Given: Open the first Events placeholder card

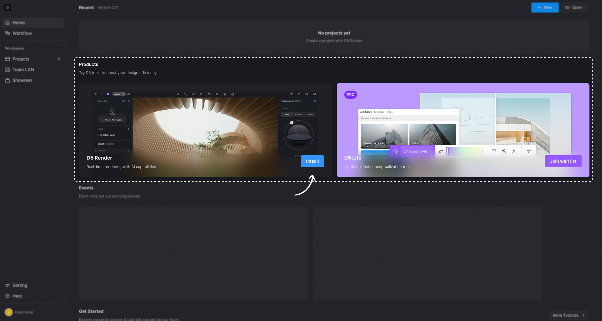Looking at the screenshot, I should point(193,254).
